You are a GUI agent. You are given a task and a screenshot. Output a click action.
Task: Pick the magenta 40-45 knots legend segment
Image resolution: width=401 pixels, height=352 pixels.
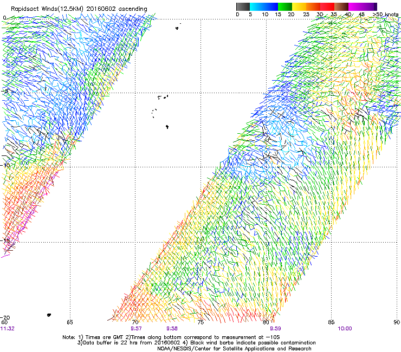coord(355,6)
